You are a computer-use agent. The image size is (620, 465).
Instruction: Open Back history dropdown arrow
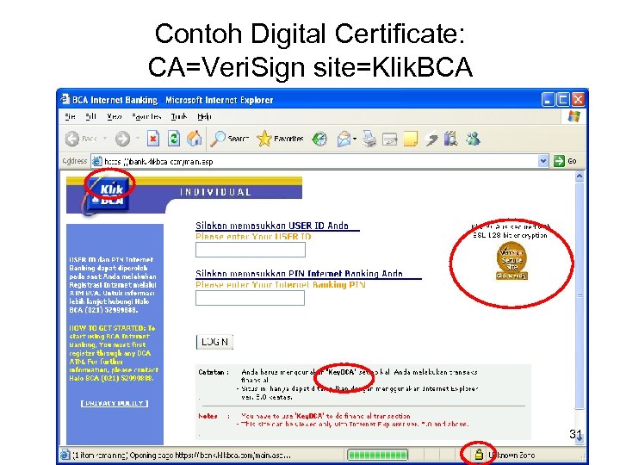pos(105,139)
